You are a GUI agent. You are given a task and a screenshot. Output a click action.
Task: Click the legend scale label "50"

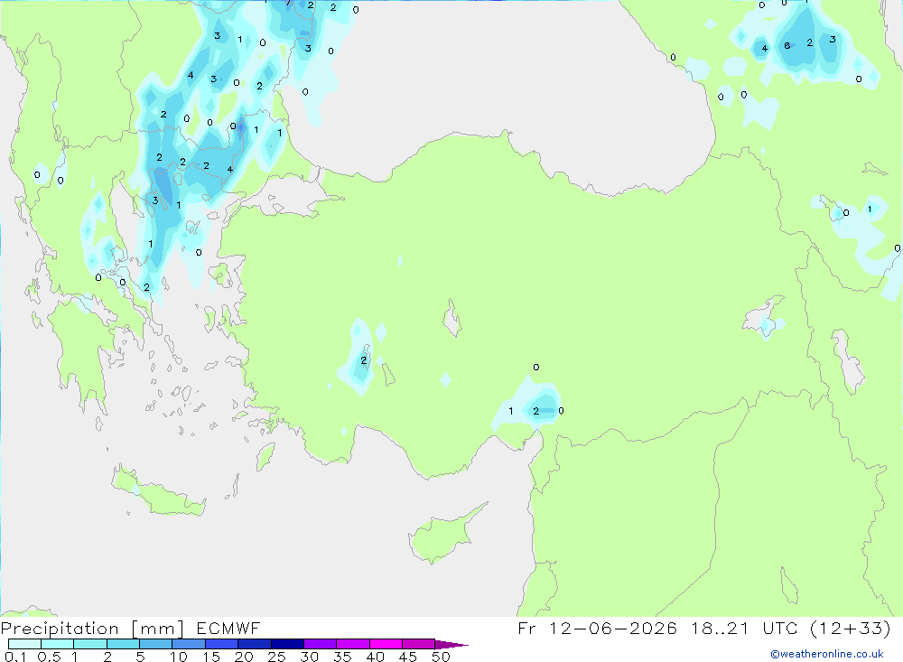coord(442,657)
